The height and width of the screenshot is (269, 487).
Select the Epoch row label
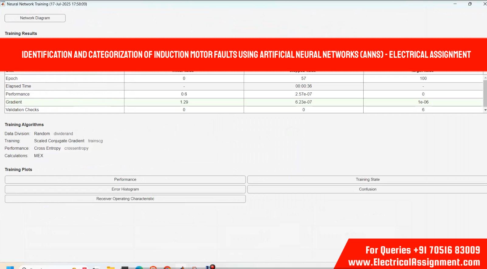[x=12, y=78]
